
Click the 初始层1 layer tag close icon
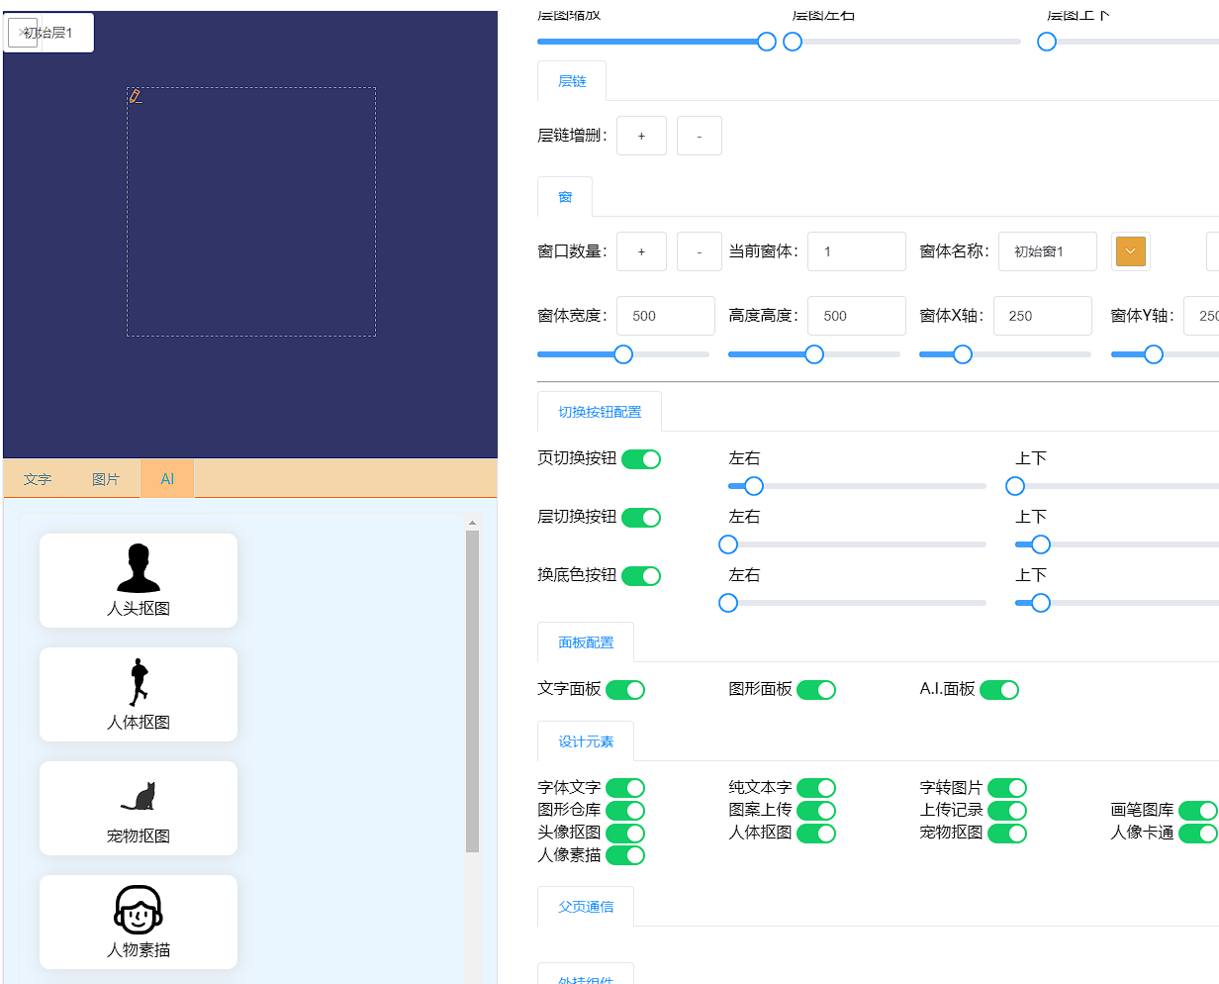click(x=23, y=33)
